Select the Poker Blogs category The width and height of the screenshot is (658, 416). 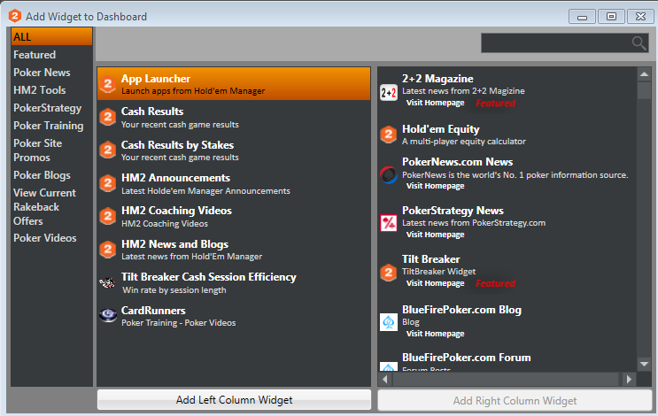click(42, 175)
